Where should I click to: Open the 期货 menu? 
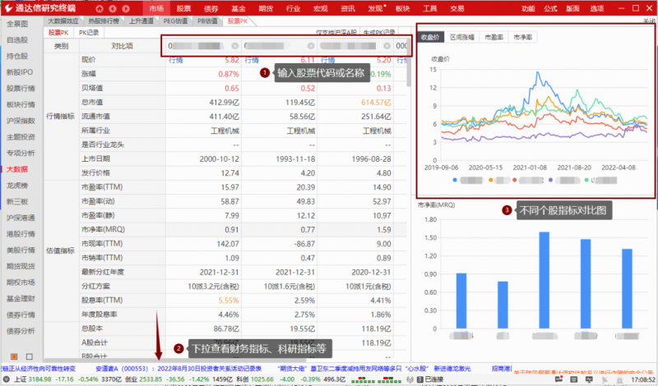266,8
